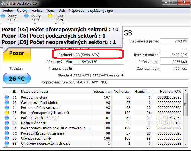The width and height of the screenshot is (191, 151).
Task: Click the Přenosový režim field SATA/150
Action: (x=98, y=62)
